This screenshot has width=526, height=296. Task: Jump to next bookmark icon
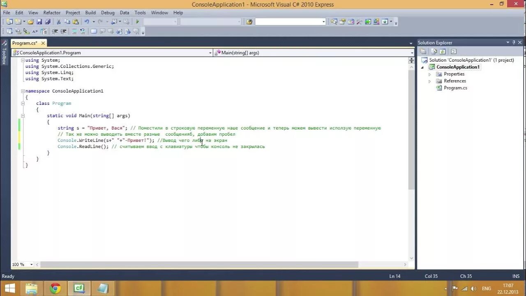tap(111, 31)
